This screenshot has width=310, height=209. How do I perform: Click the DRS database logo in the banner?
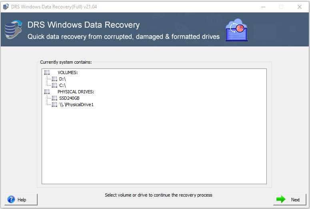click(x=13, y=30)
